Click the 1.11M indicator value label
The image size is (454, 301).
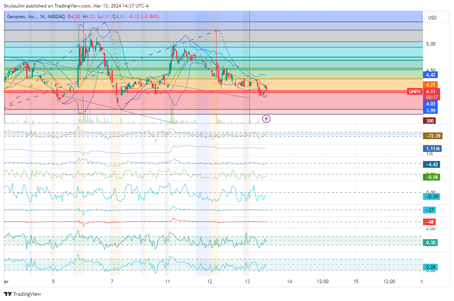432,149
